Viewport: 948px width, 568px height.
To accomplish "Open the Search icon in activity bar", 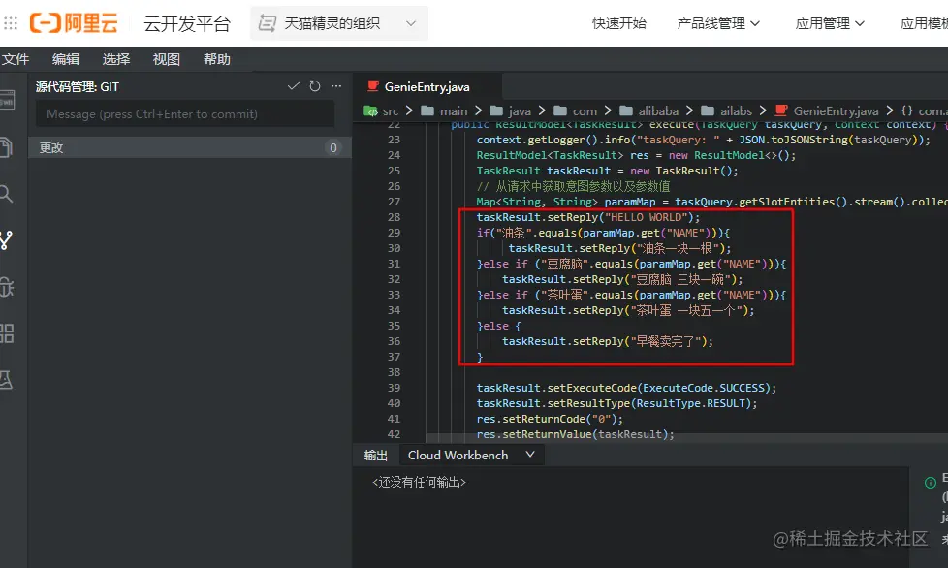I will coord(7,194).
